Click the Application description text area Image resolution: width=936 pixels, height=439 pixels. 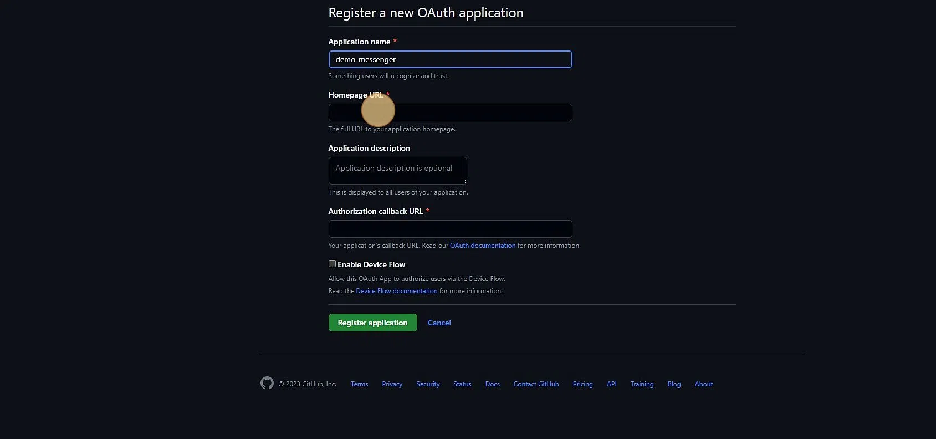397,171
